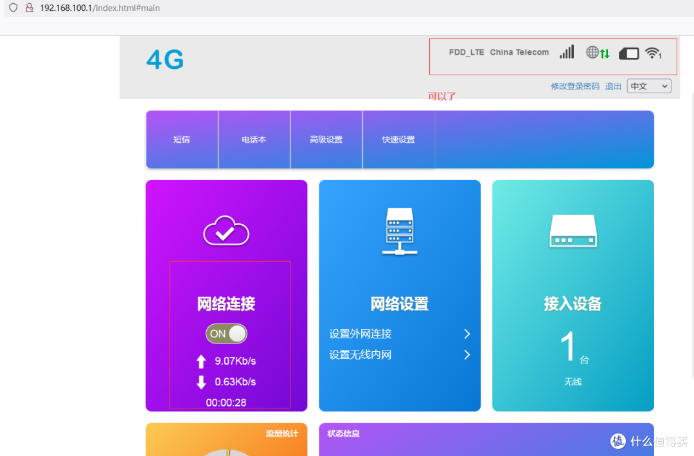The height and width of the screenshot is (456, 694).
Task: Open the 状态信息 panel
Action: coord(486,440)
